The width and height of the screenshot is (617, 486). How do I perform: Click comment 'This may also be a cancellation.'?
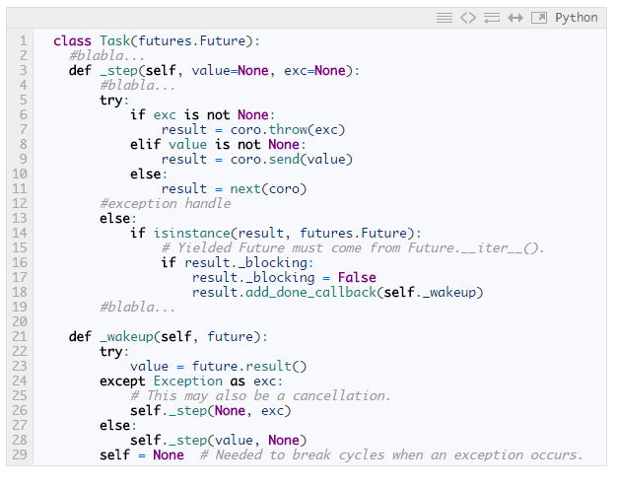tap(260, 396)
